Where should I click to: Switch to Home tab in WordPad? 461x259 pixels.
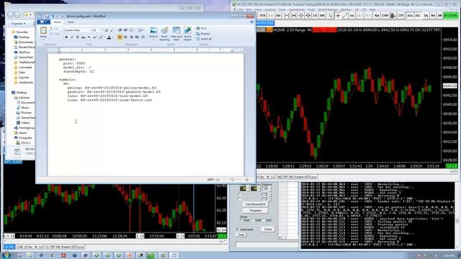pos(58,22)
